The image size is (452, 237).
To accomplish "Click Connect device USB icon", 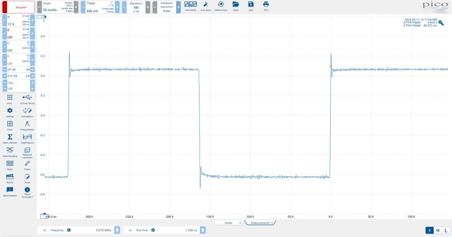I will 27,99.
